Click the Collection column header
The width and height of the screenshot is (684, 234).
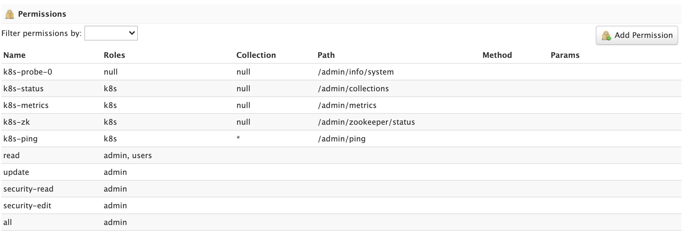pyautogui.click(x=256, y=55)
